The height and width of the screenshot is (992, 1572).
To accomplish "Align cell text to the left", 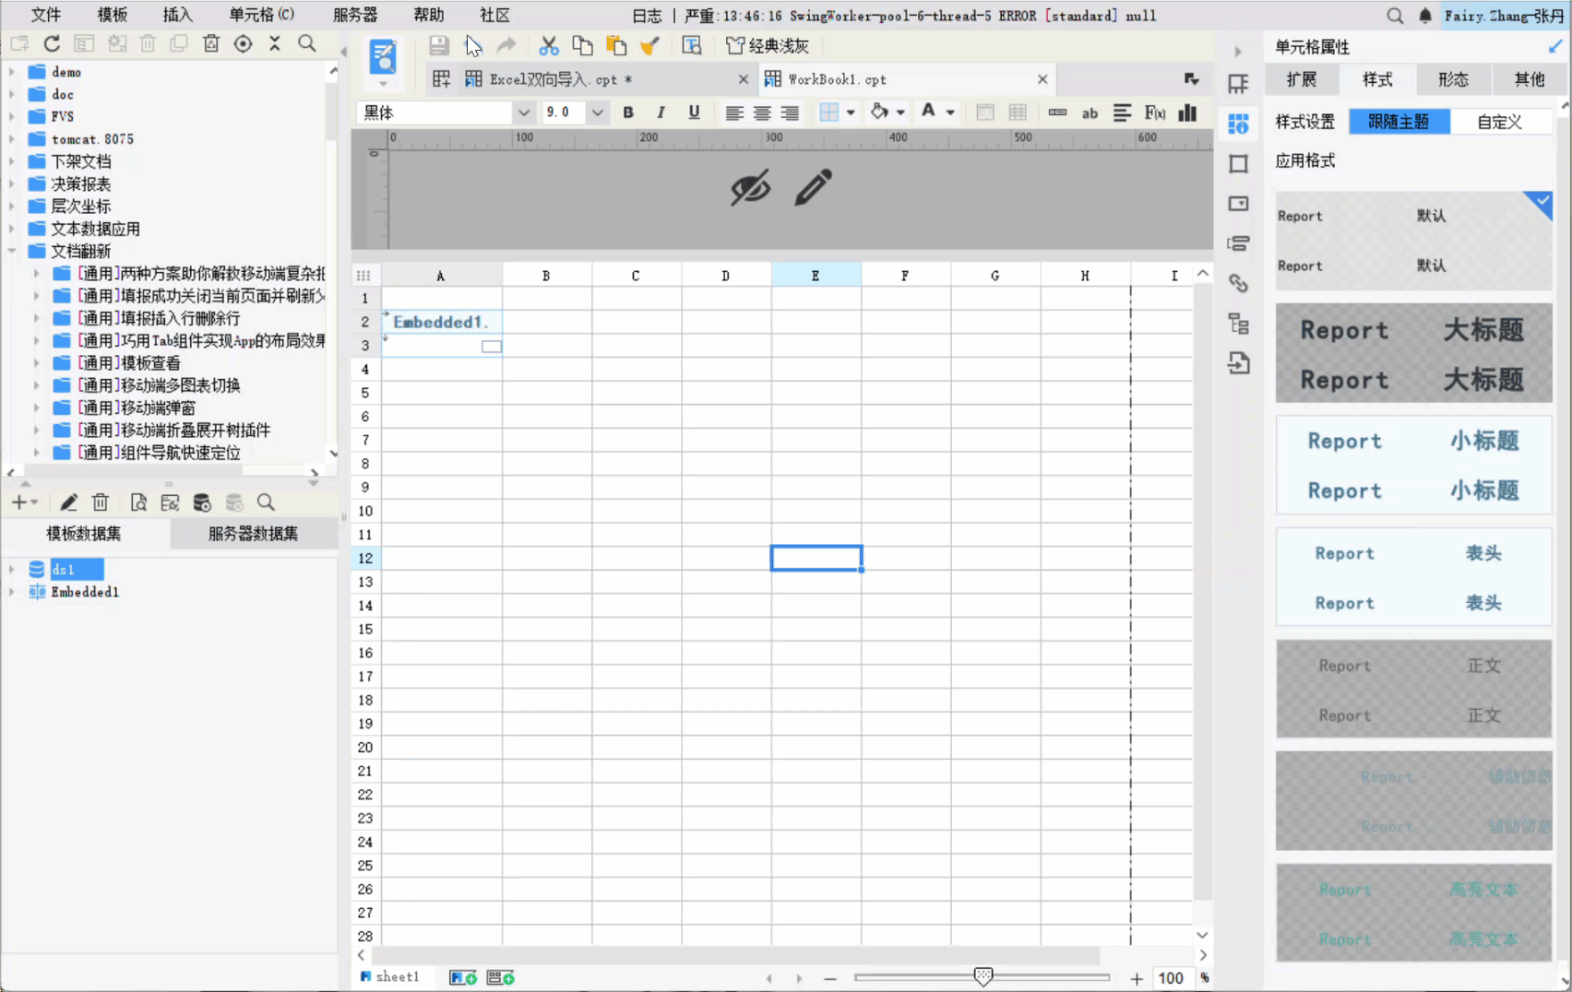I will [x=734, y=112].
